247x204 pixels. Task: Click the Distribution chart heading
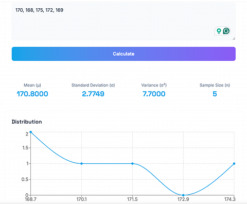tap(27, 122)
